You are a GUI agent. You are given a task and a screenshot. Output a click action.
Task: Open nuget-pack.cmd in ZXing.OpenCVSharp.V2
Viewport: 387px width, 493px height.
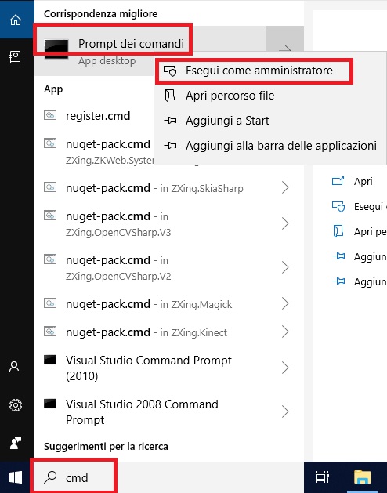(x=118, y=268)
